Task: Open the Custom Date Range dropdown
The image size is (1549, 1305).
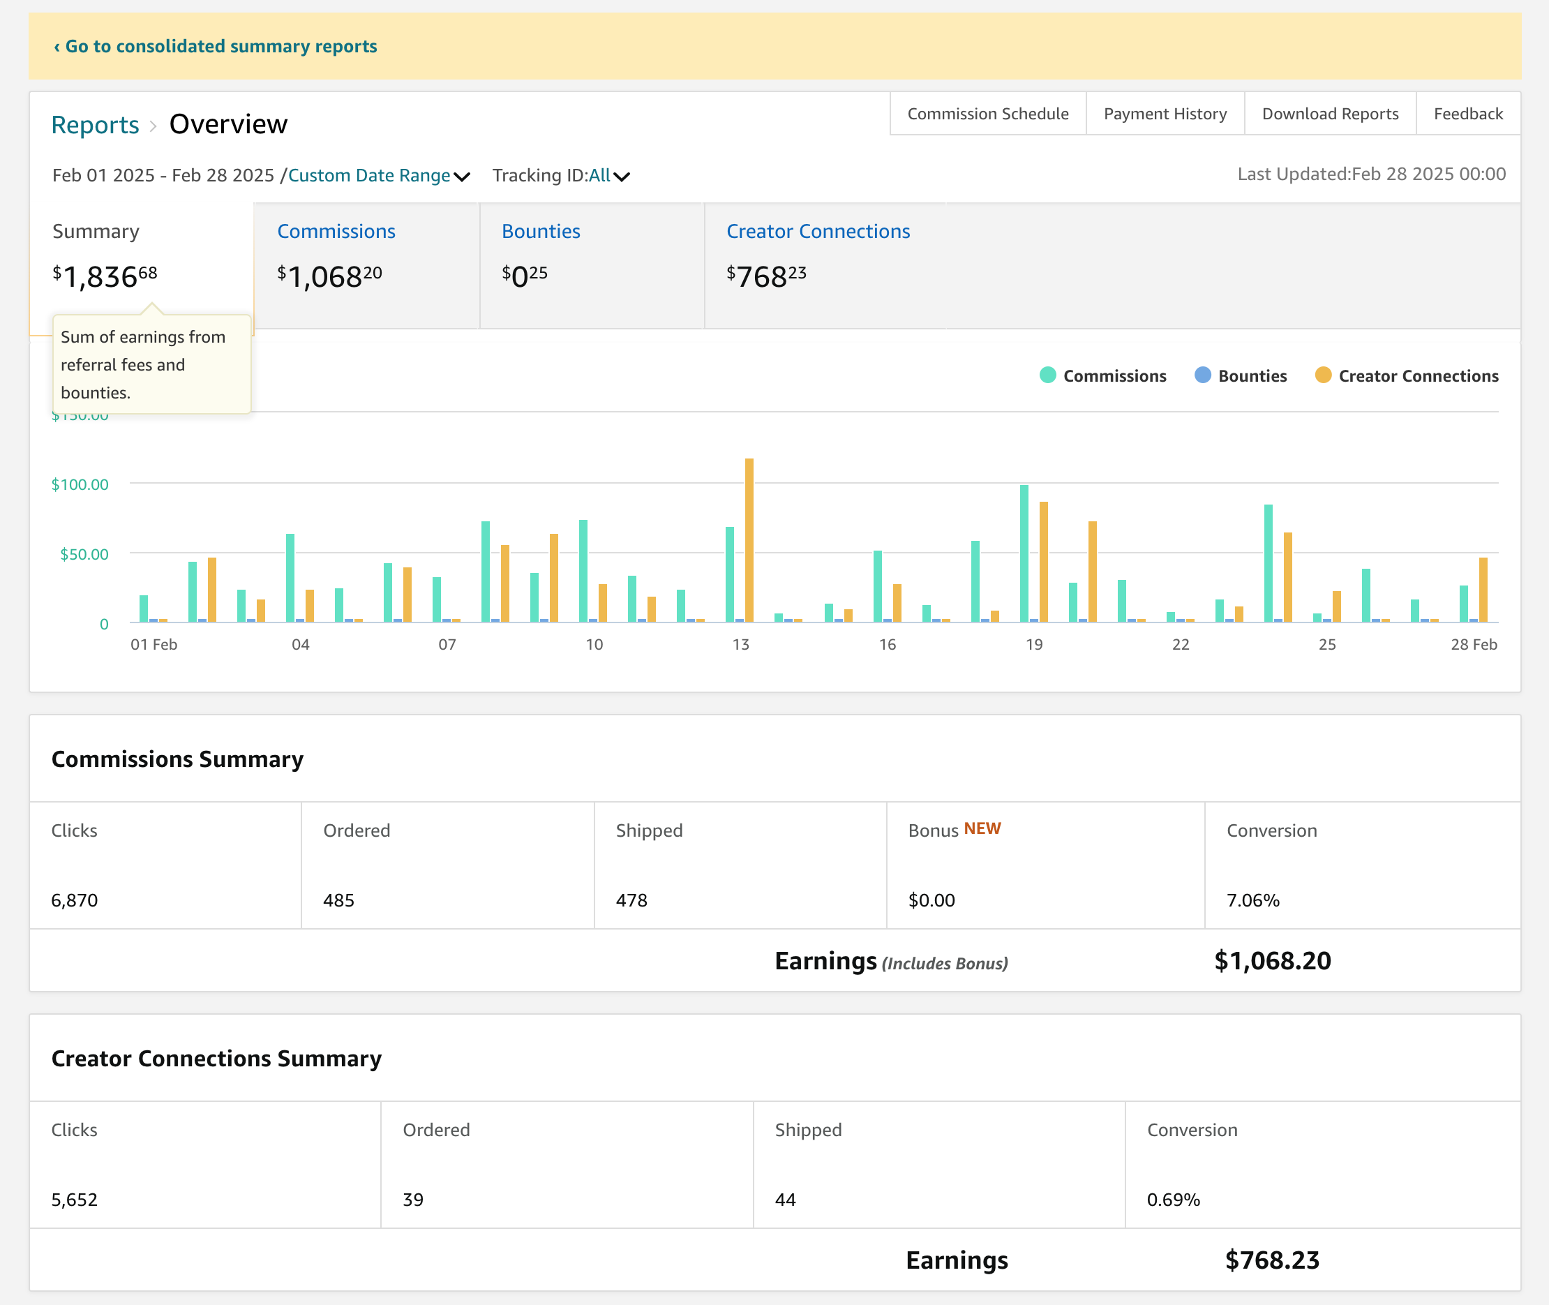Action: [369, 175]
